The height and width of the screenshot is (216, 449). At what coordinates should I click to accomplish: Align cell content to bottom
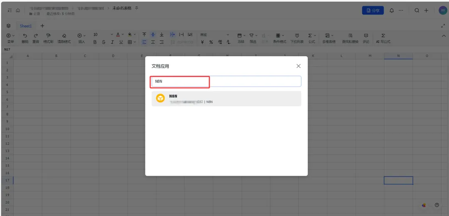click(x=161, y=35)
